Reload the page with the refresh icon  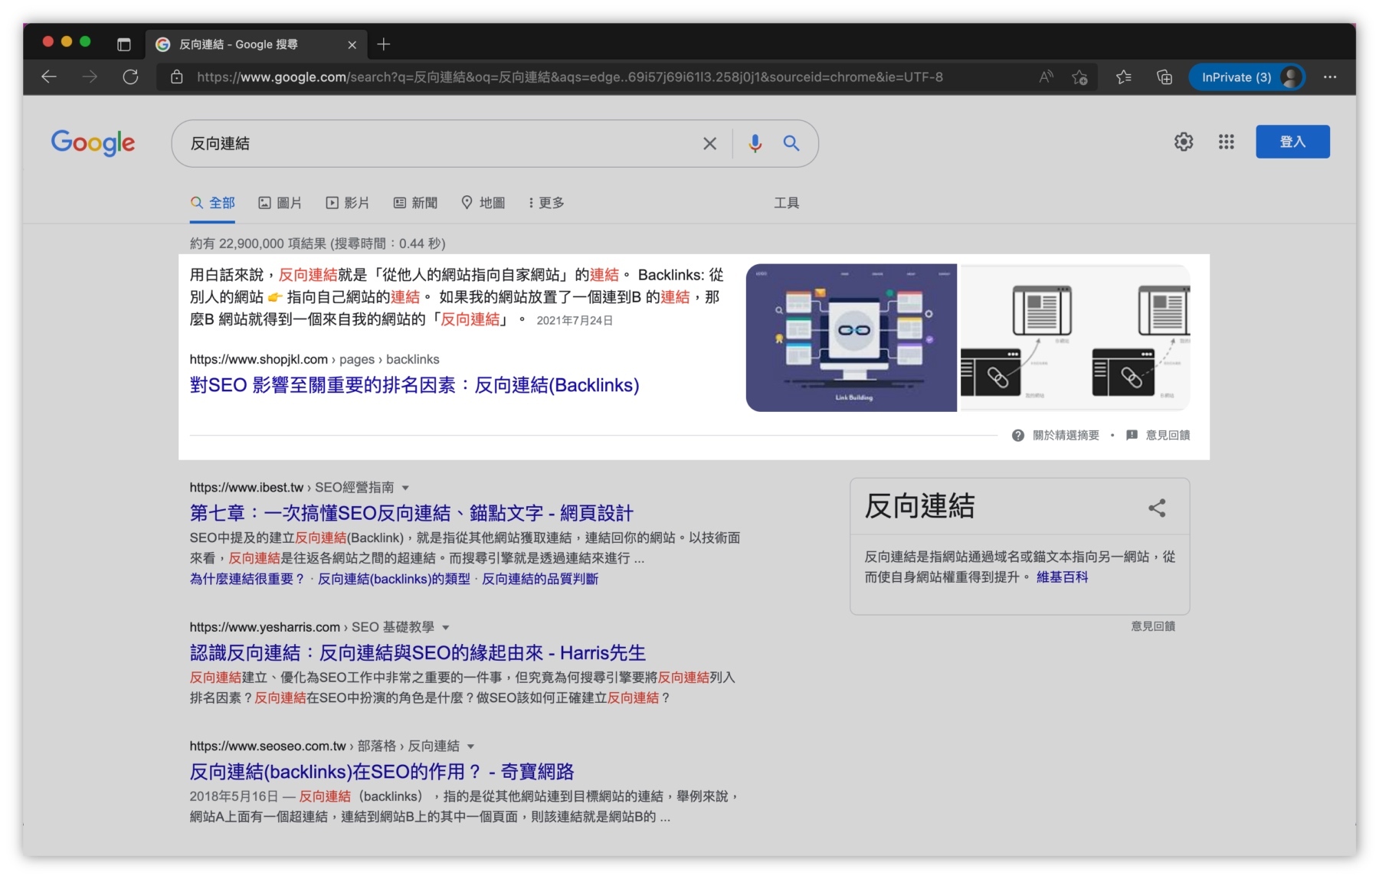click(130, 77)
